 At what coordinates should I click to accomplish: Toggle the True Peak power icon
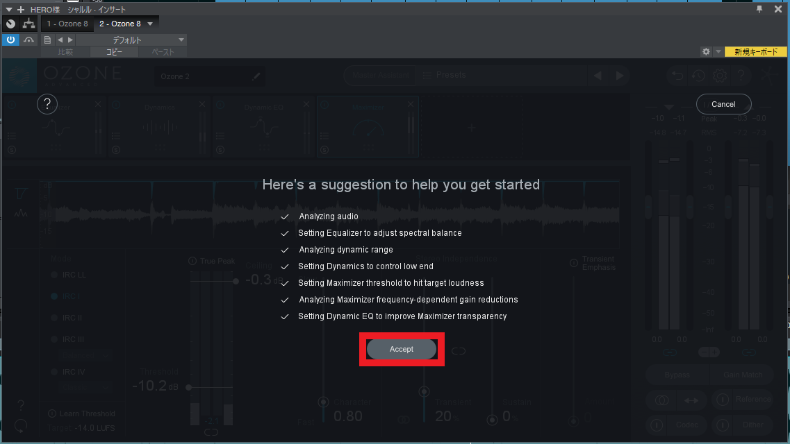coord(192,261)
